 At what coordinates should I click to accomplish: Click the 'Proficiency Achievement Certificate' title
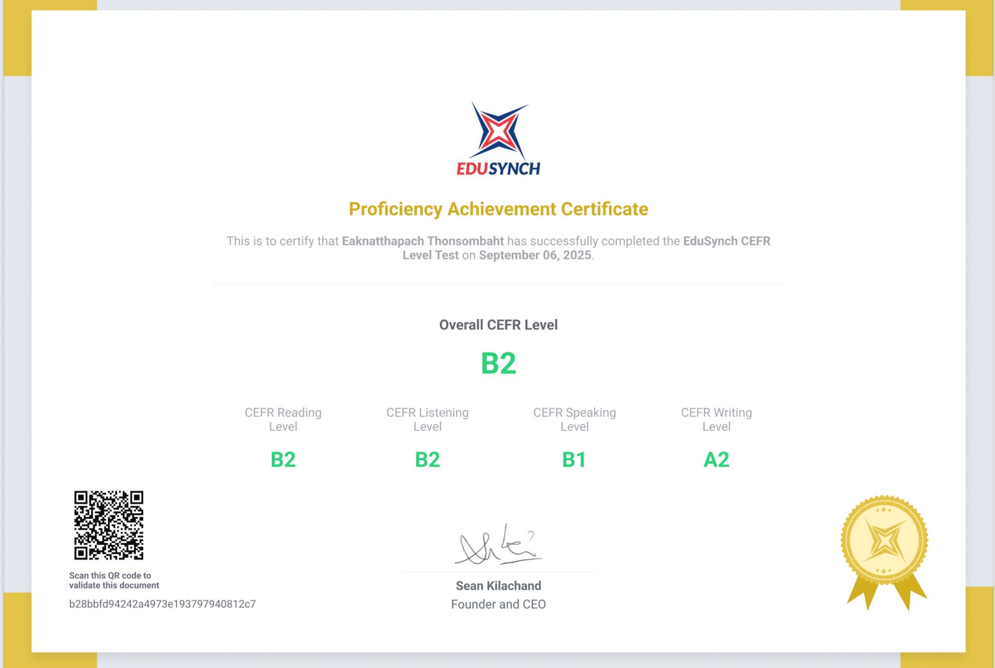[498, 209]
